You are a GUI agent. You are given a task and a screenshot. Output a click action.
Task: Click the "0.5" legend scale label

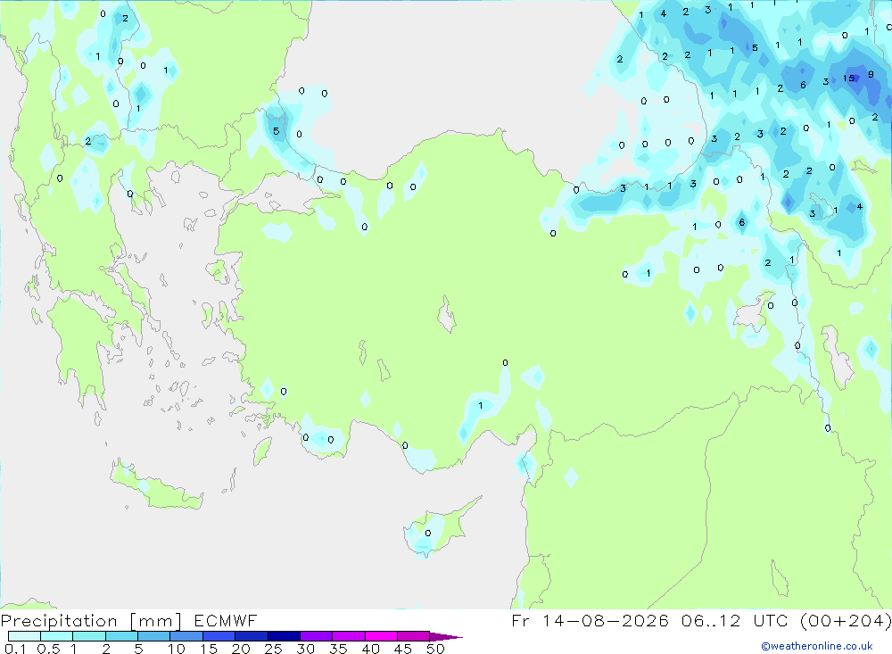tap(48, 649)
